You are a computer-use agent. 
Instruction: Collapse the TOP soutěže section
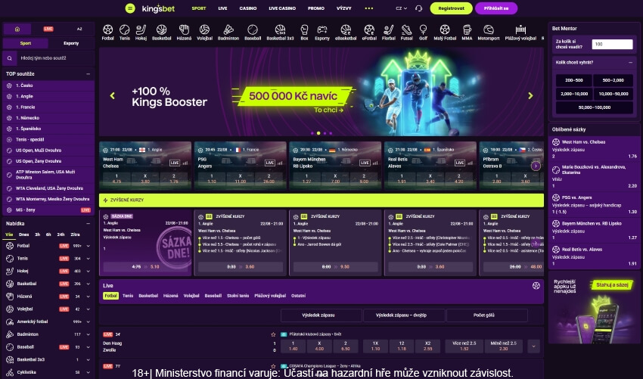point(89,74)
